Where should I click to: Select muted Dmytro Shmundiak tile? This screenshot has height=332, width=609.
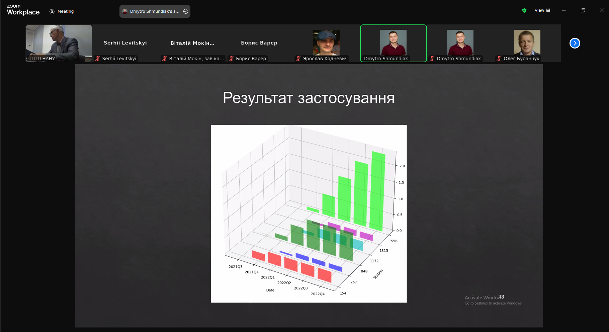[460, 43]
